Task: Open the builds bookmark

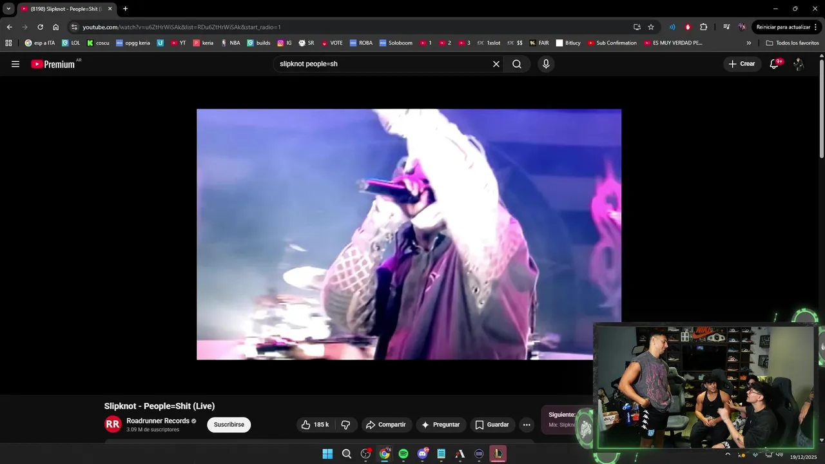Action: tap(258, 43)
